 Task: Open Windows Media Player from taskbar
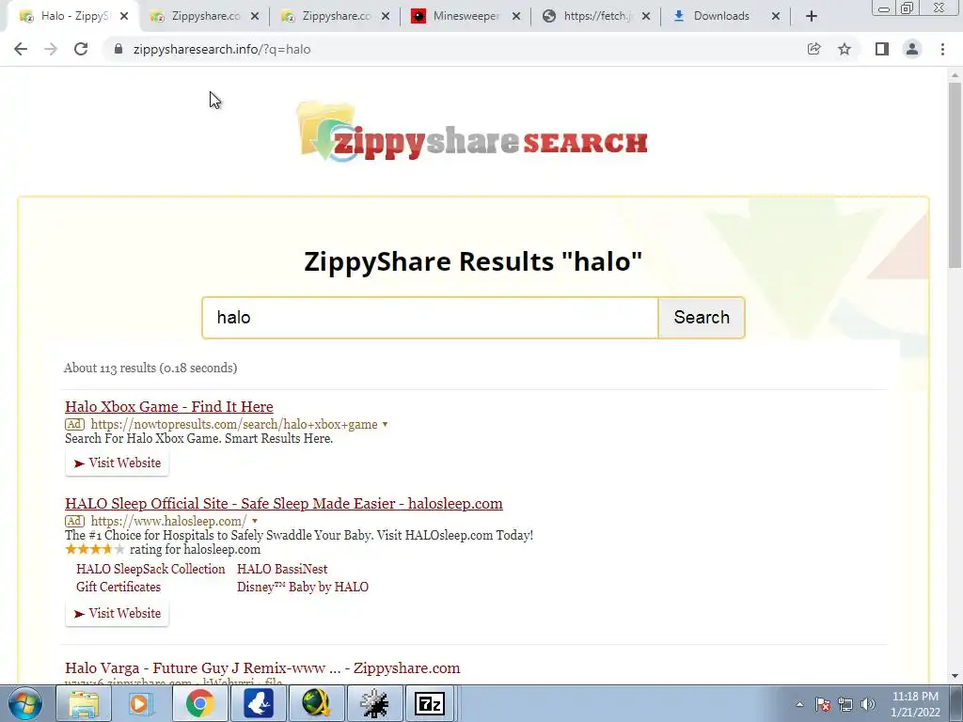tap(141, 703)
